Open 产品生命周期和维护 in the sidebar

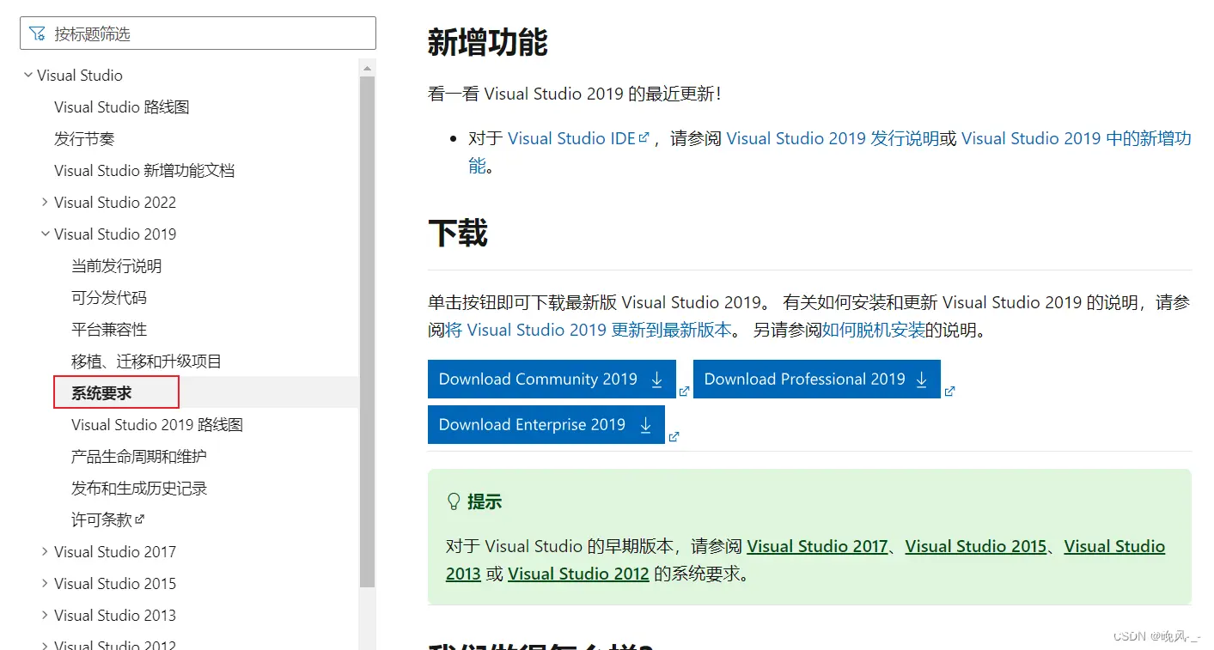(x=139, y=457)
